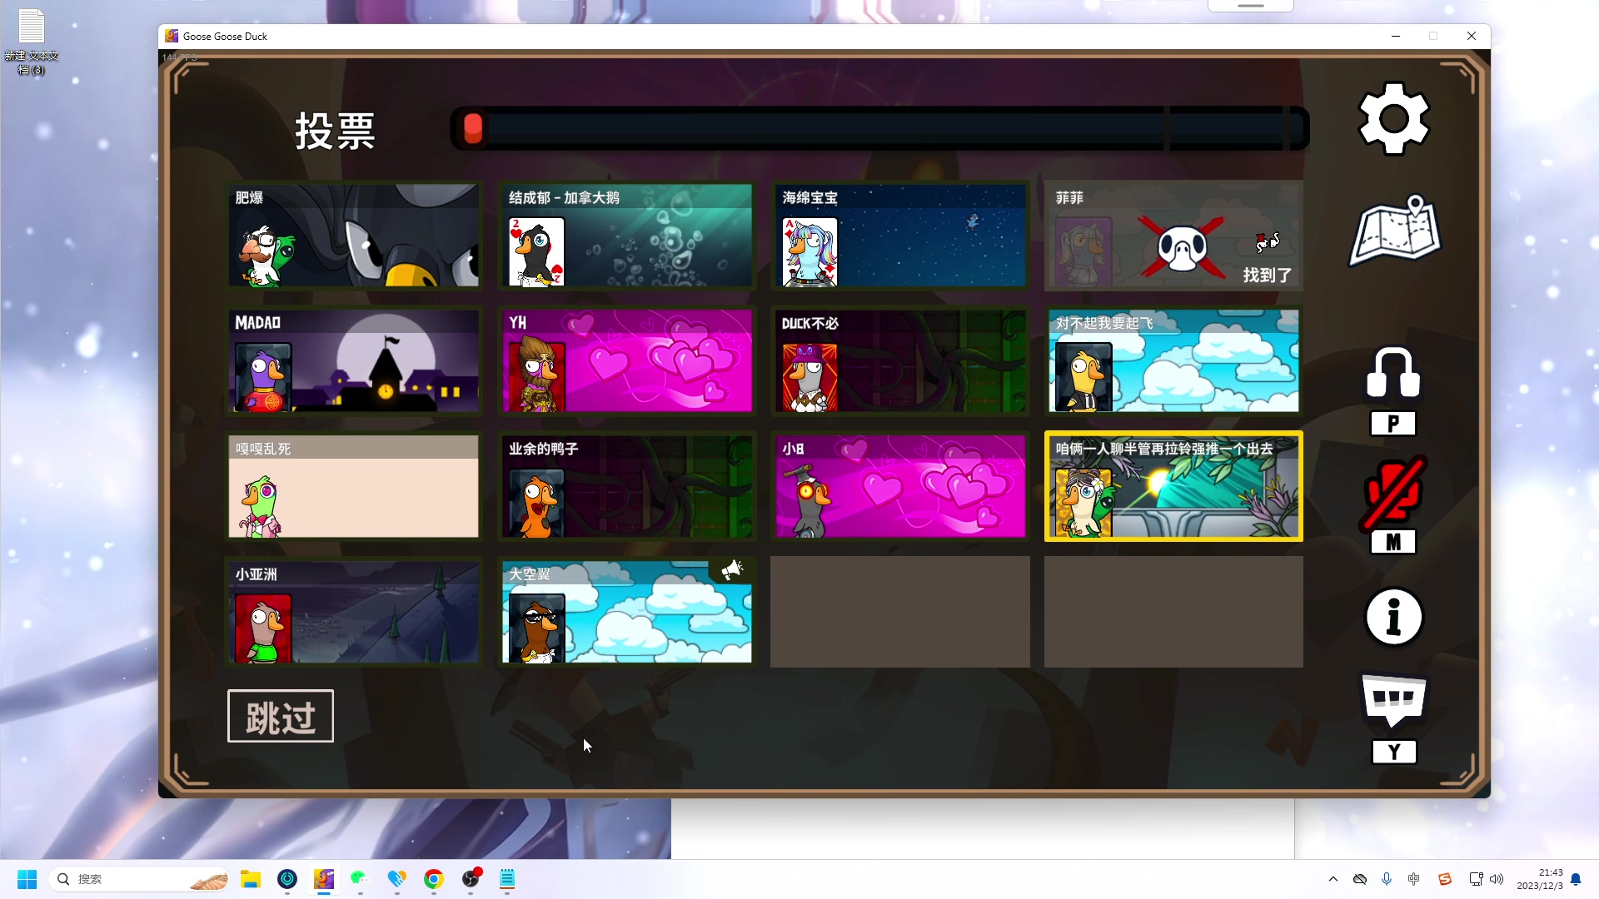Open the chat speech bubble icon
Viewport: 1599px width, 899px height.
[x=1394, y=701]
